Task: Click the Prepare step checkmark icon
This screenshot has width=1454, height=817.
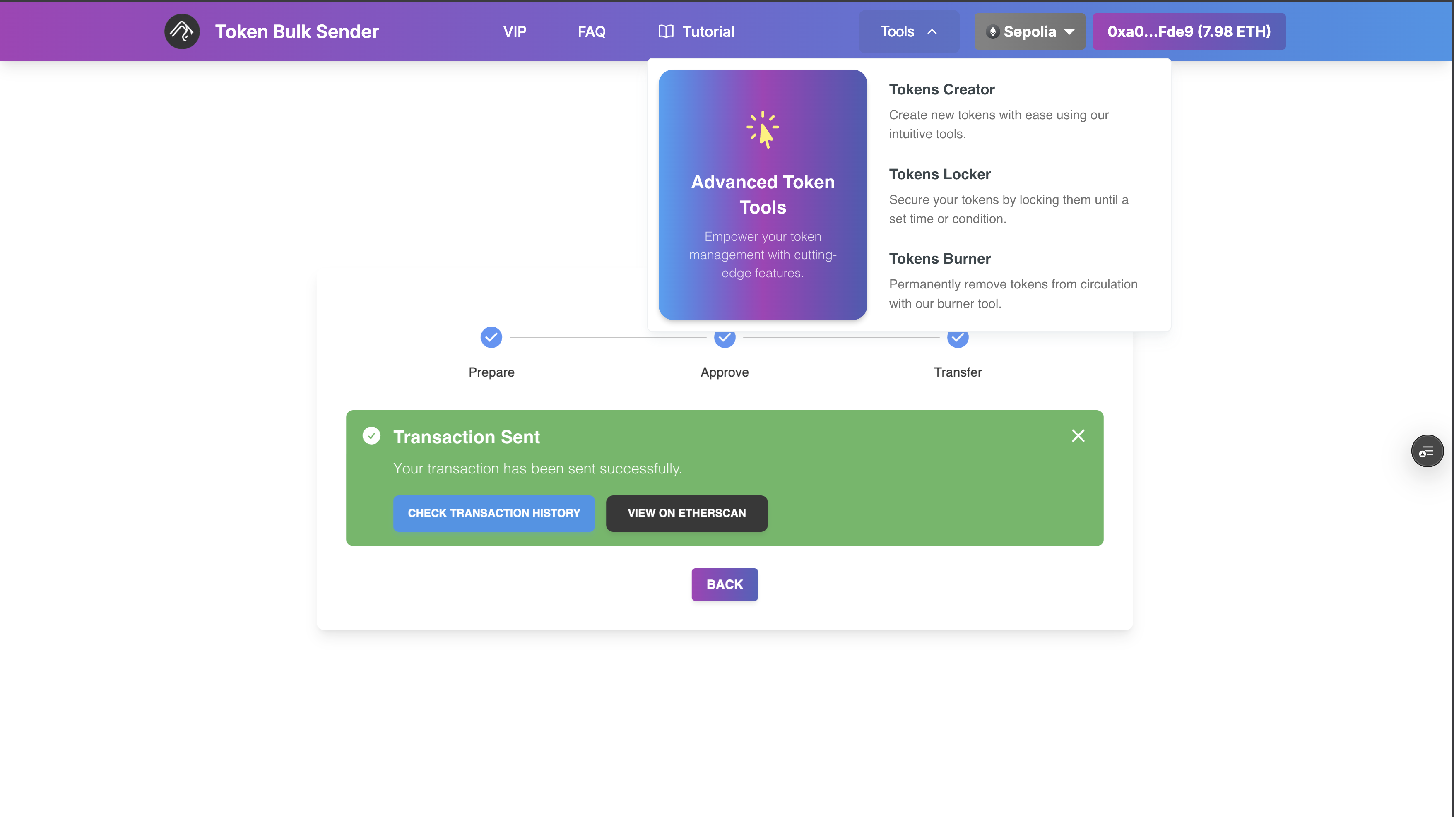Action: click(x=491, y=337)
